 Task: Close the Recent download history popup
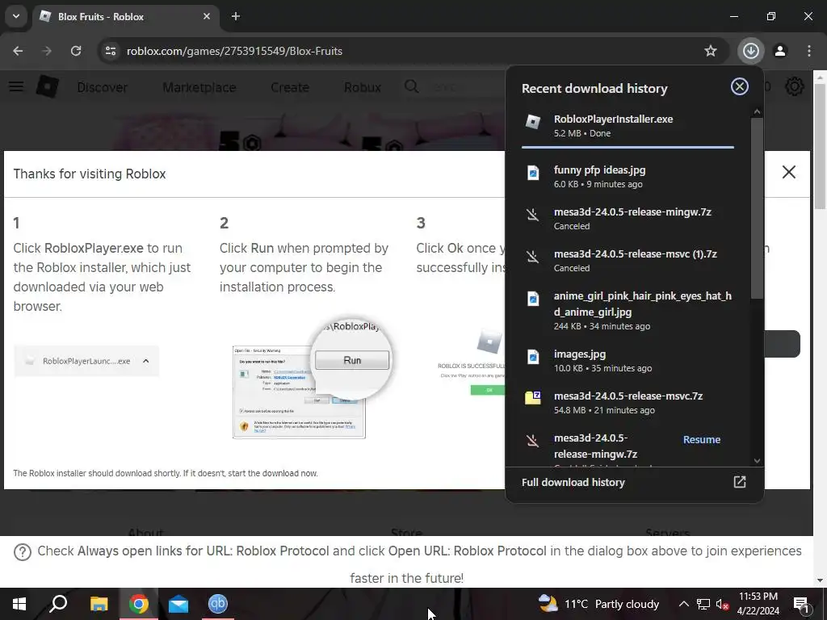[740, 86]
